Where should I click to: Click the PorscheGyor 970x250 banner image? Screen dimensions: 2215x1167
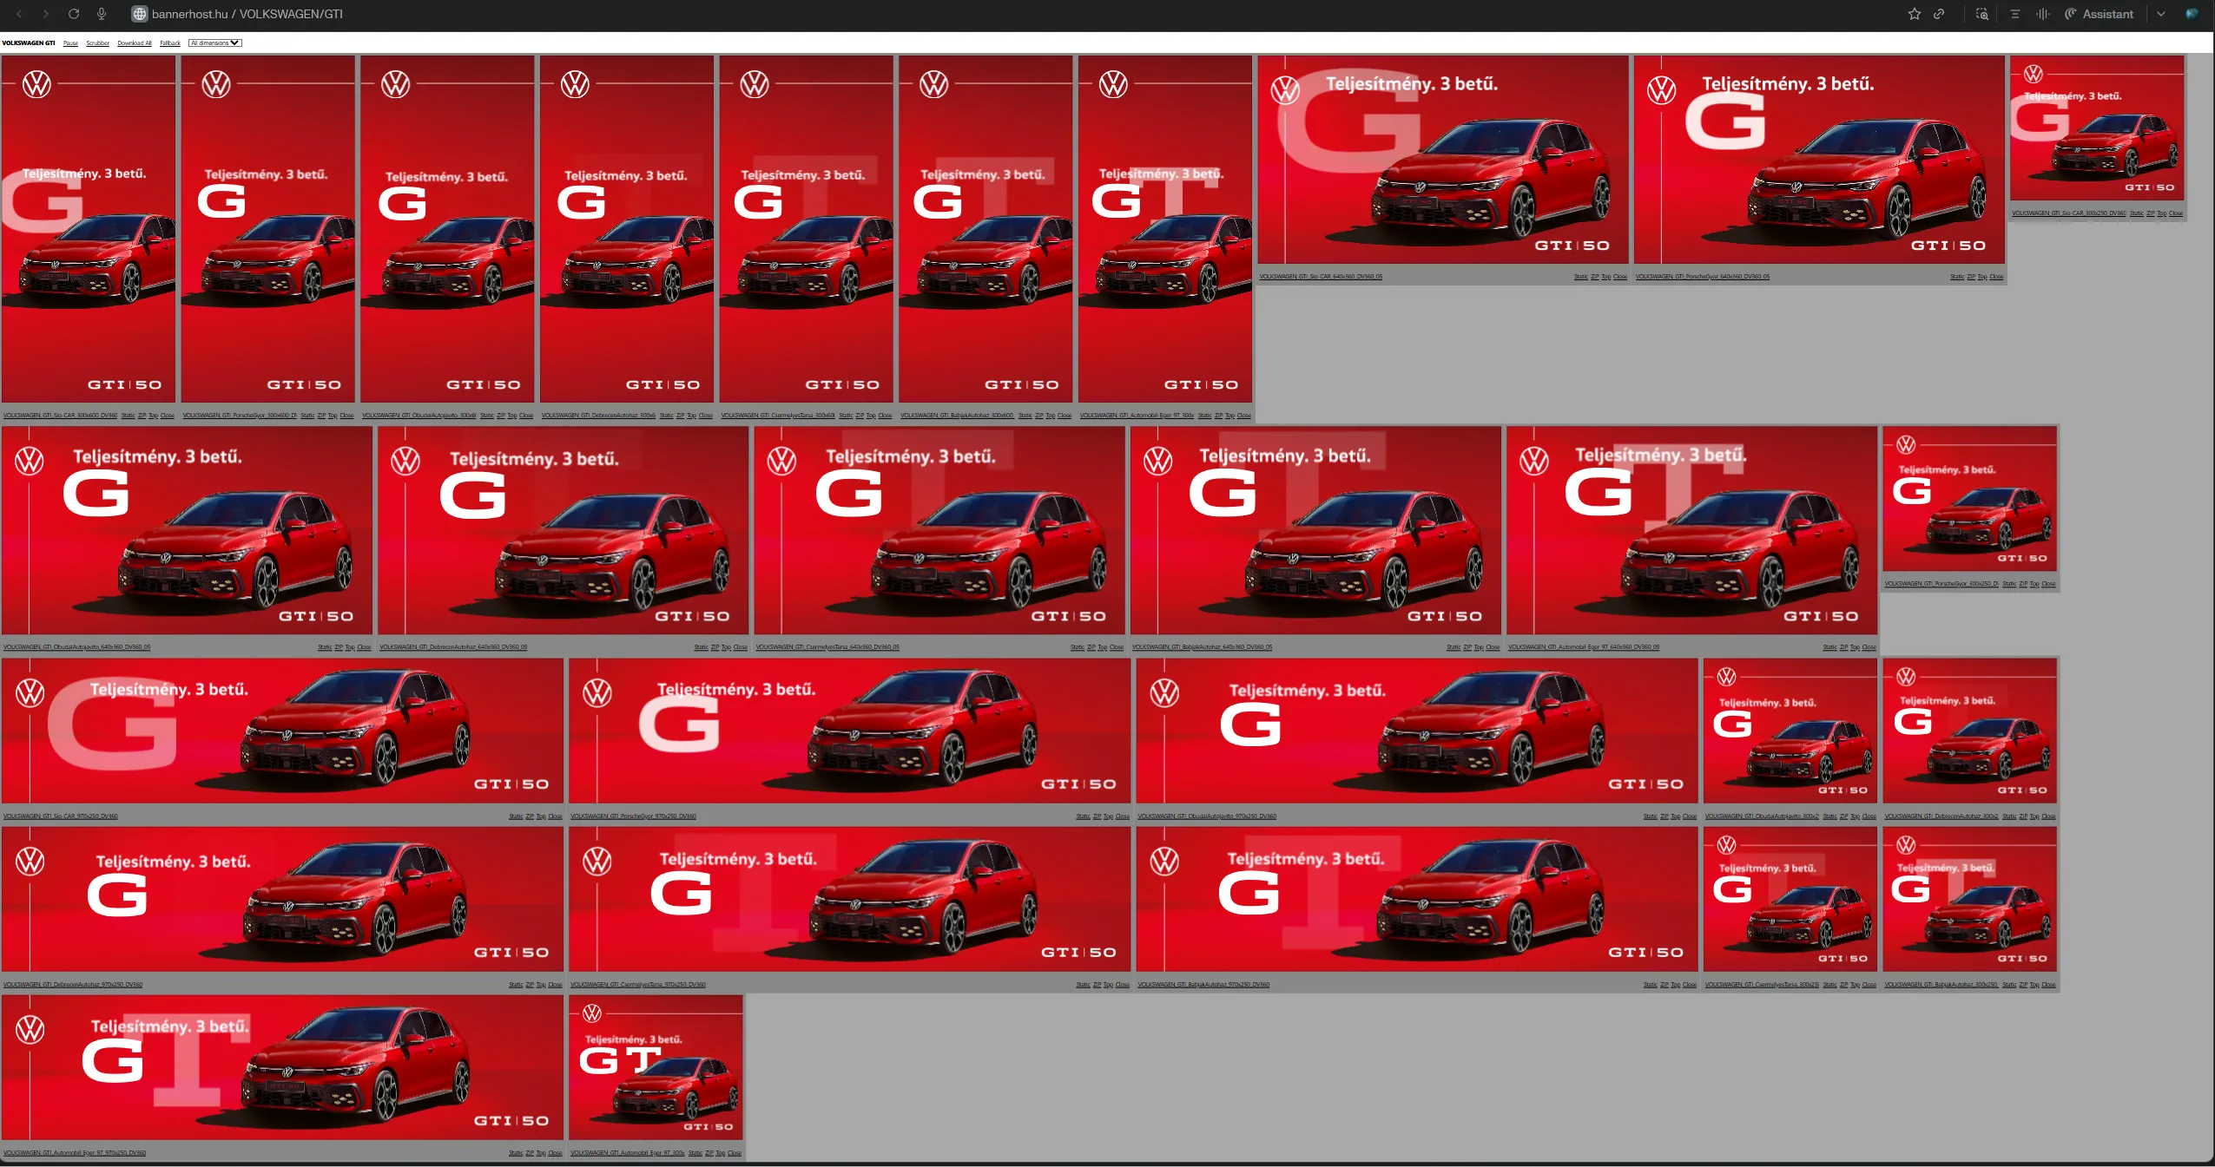pos(850,731)
